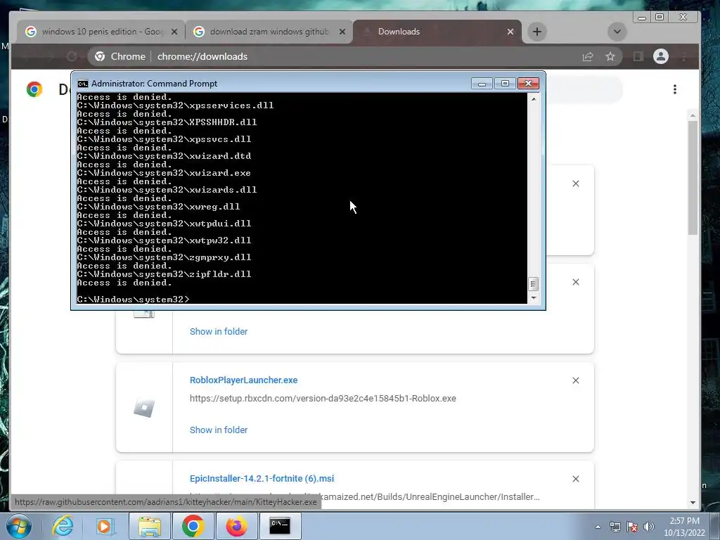Open the taskbar clock 2:57 PM
The width and height of the screenshot is (720, 540).
coord(684,527)
